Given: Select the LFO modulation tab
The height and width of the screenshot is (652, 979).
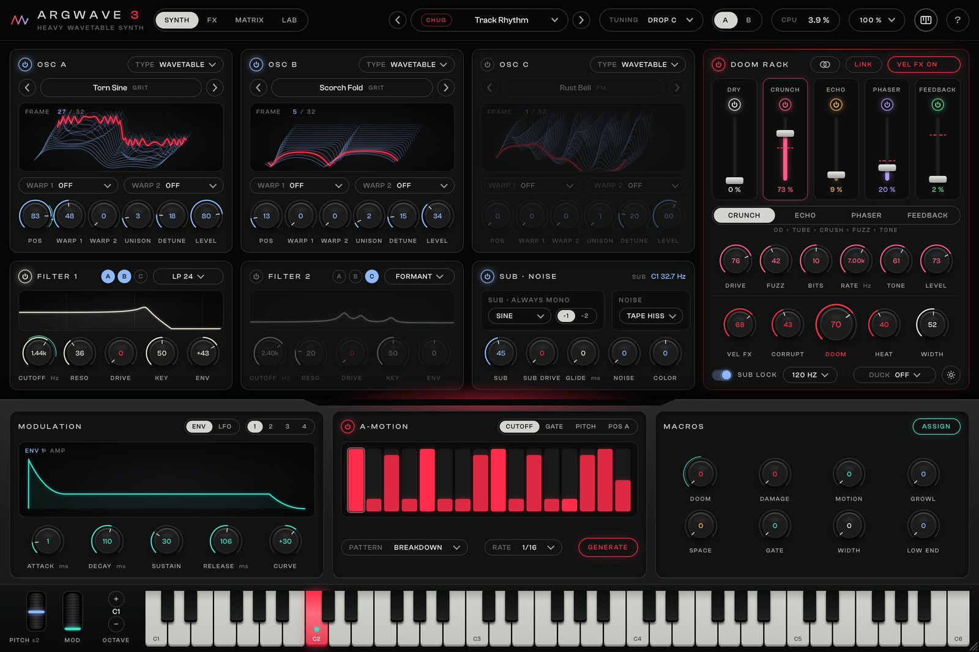Looking at the screenshot, I should (225, 427).
